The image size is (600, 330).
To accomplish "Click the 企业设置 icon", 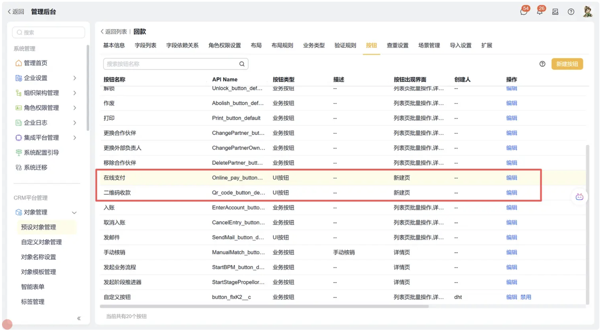I will (x=18, y=78).
